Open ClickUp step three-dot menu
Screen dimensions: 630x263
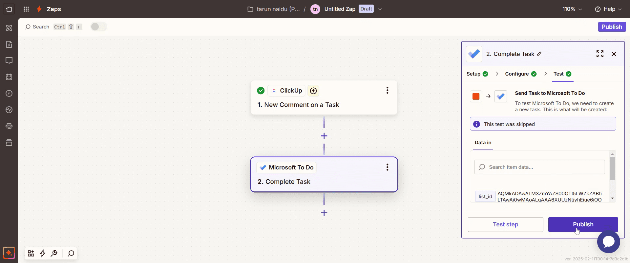coord(387,90)
